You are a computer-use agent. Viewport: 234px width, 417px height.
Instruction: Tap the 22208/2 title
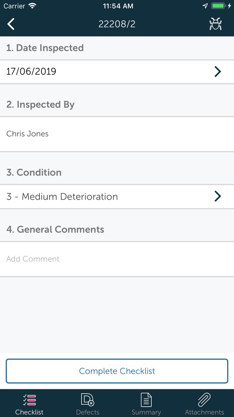tap(117, 24)
